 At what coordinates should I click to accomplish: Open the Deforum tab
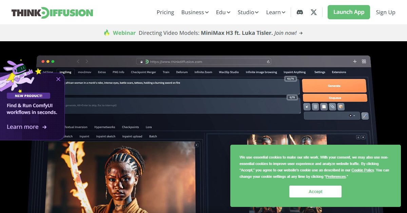coord(182,72)
